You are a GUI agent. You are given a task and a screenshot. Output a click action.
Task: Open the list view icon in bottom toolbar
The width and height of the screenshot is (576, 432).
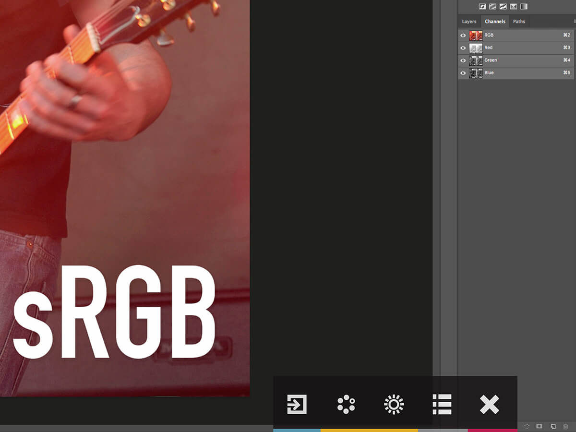click(442, 404)
